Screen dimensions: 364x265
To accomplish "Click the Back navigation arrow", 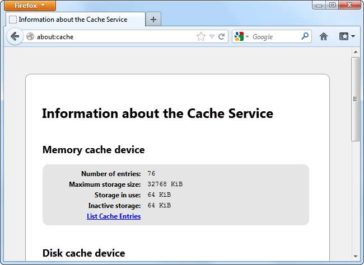I will [x=15, y=37].
